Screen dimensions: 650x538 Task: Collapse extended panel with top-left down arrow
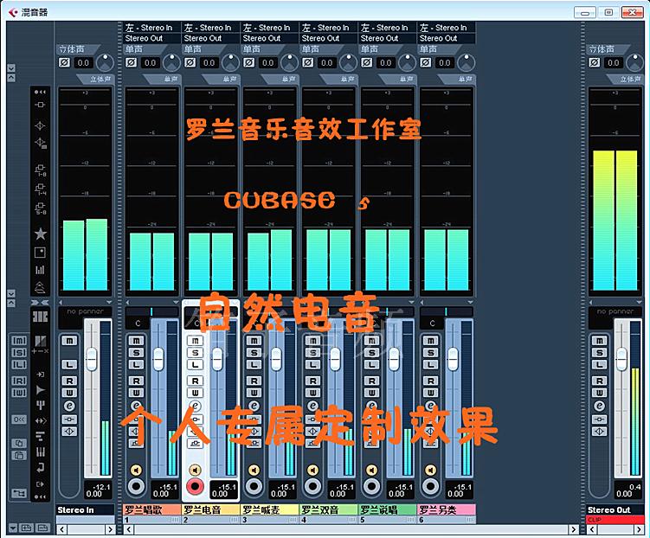[x=11, y=67]
